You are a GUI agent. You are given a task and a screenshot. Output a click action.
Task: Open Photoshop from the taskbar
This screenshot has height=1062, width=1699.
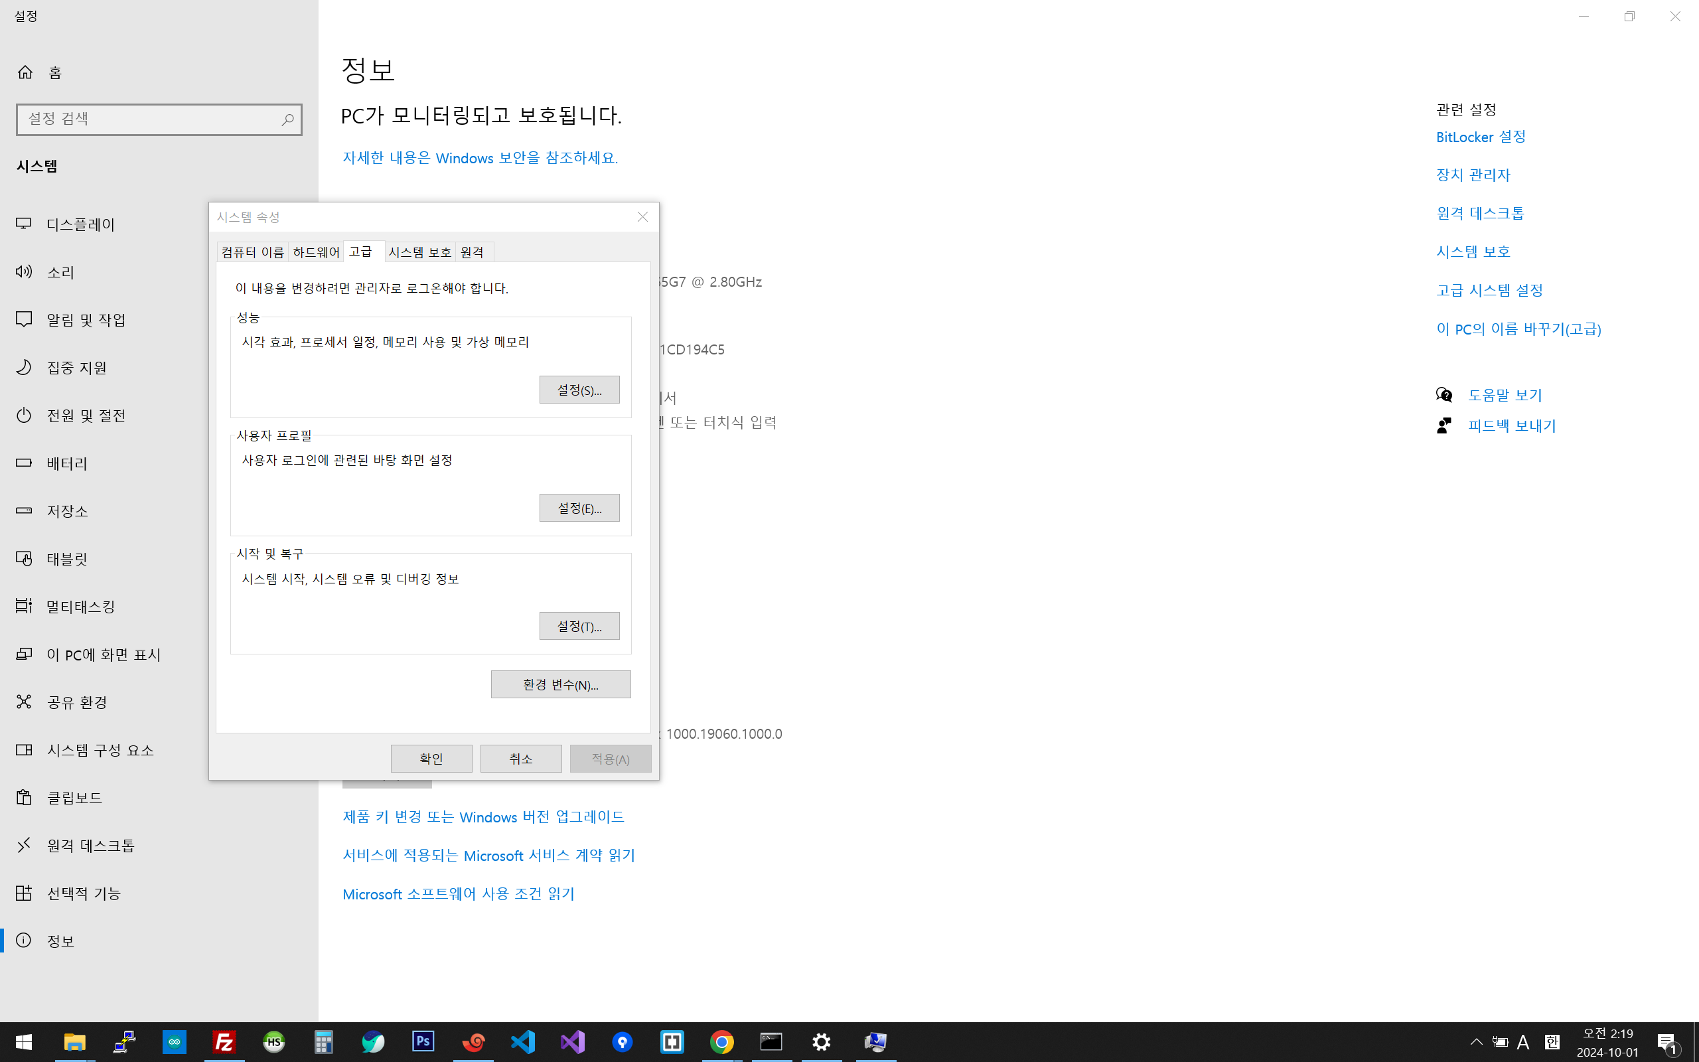pos(423,1041)
